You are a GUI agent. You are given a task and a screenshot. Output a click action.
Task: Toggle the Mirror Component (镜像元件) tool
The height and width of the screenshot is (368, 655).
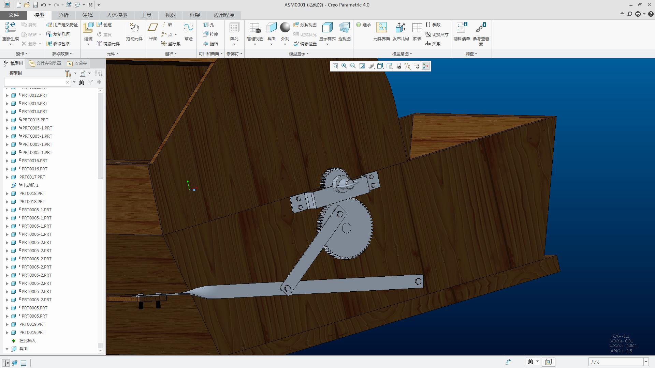coord(108,44)
